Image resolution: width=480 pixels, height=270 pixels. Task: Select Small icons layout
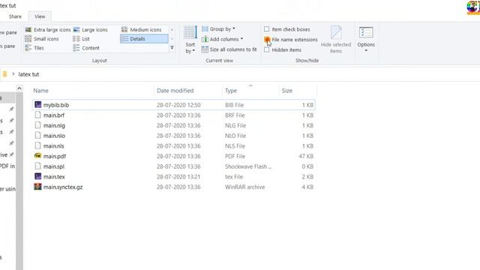[42, 39]
